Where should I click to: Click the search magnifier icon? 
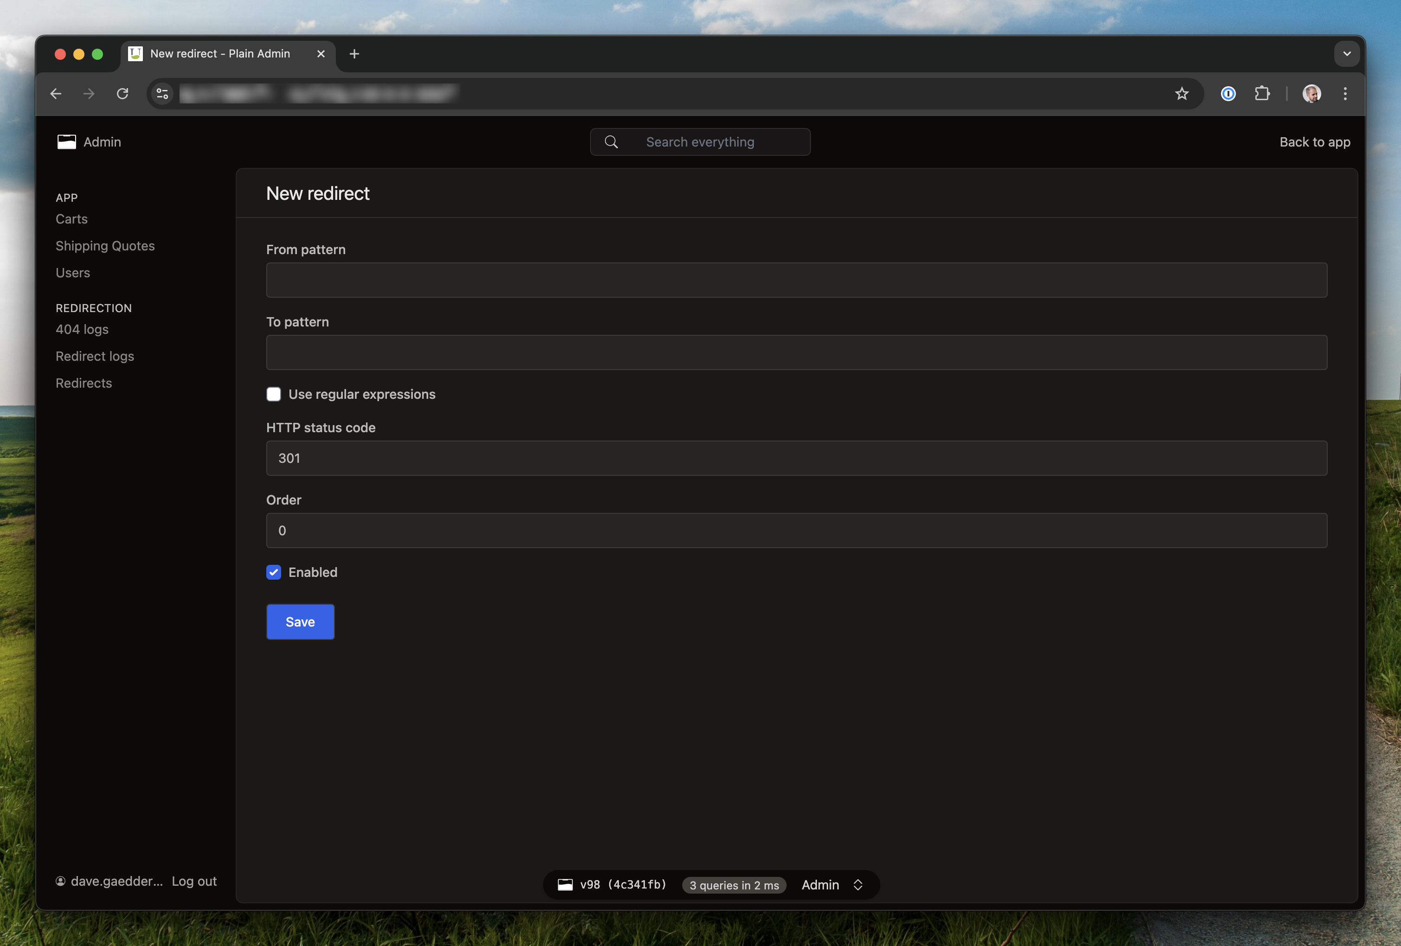(x=611, y=142)
